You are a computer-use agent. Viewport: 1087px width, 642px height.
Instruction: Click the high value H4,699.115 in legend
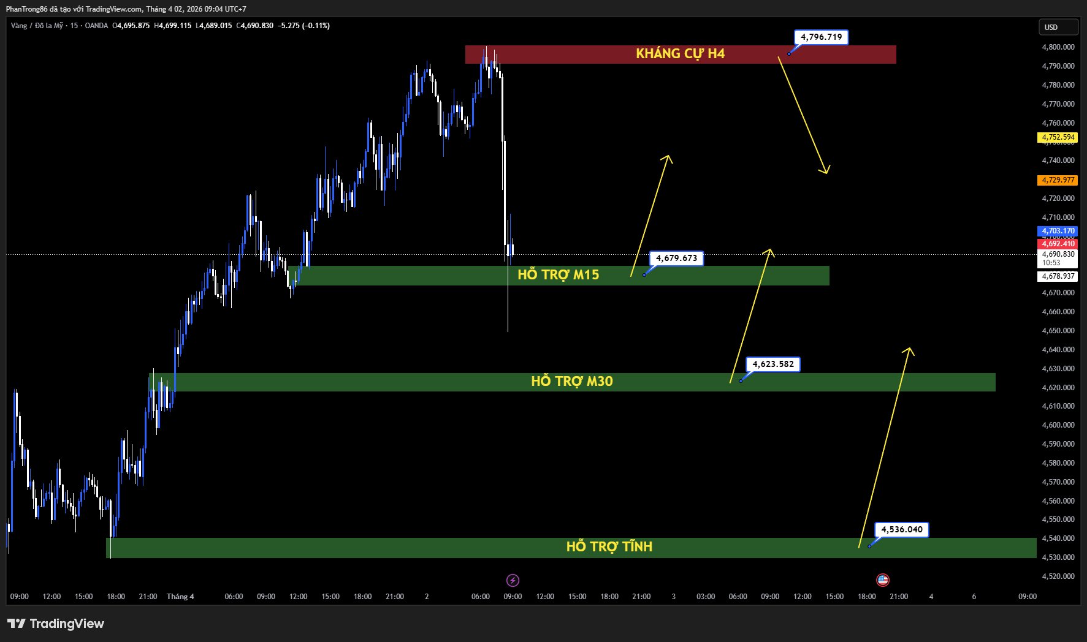(x=173, y=26)
